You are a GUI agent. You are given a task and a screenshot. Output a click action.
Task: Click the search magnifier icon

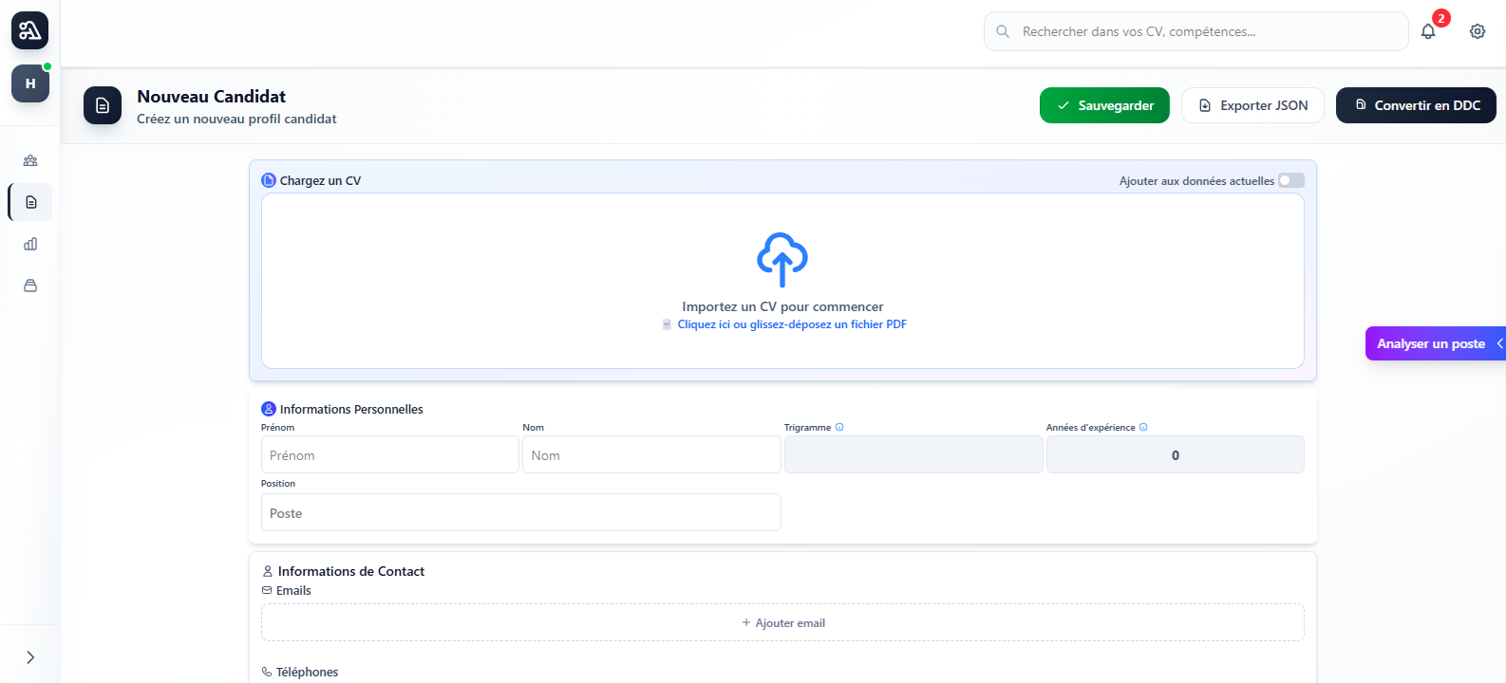point(1003,31)
